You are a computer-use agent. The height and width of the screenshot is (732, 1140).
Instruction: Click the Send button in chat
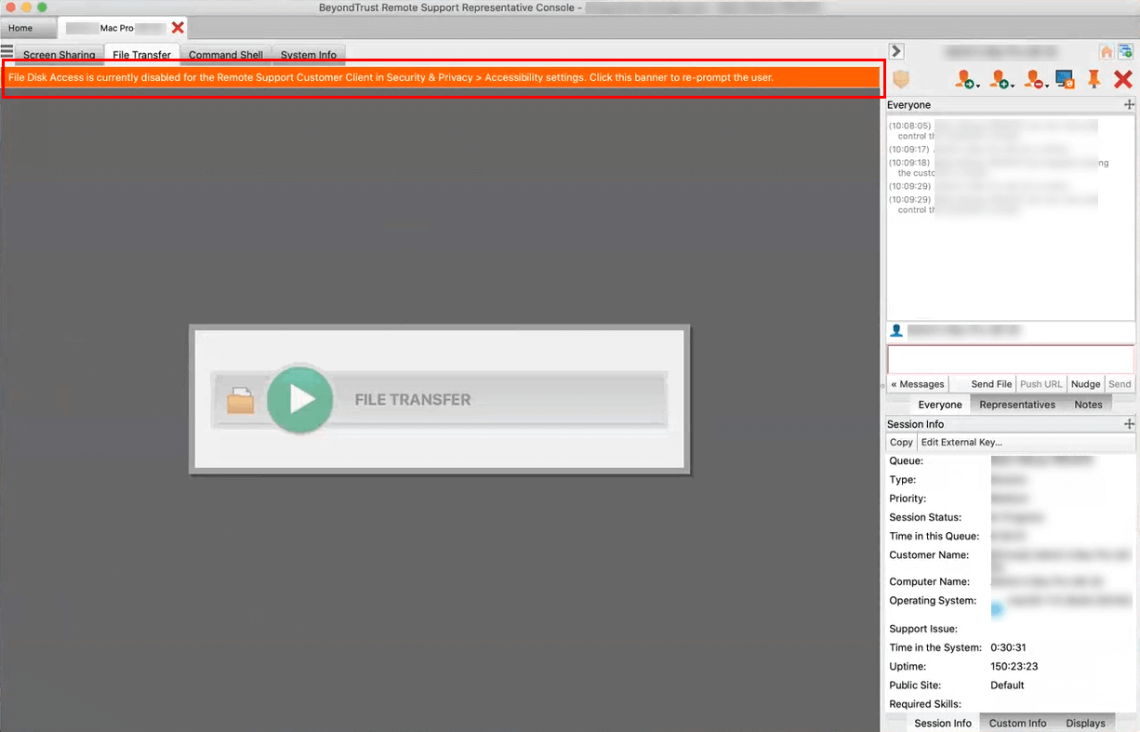(x=1120, y=384)
